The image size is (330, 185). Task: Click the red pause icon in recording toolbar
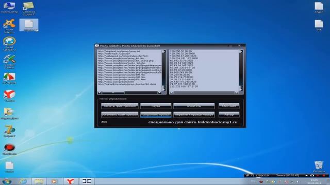point(318,175)
